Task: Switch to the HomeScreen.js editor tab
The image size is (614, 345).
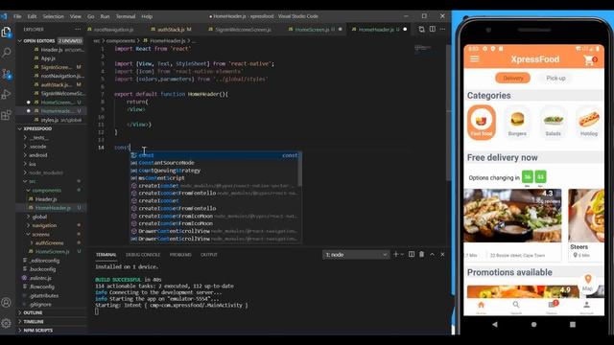Action: click(315, 30)
